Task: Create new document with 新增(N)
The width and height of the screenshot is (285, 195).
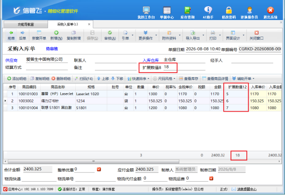Action: 56,35
